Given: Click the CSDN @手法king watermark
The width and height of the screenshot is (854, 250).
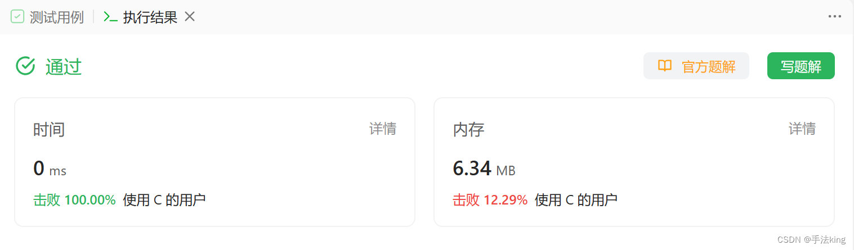Looking at the screenshot, I should point(811,240).
